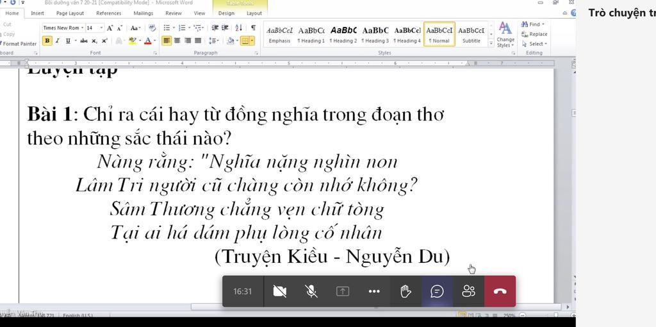Viewport: 656px width, 327px height.
Task: Open References tab
Action: (109, 13)
